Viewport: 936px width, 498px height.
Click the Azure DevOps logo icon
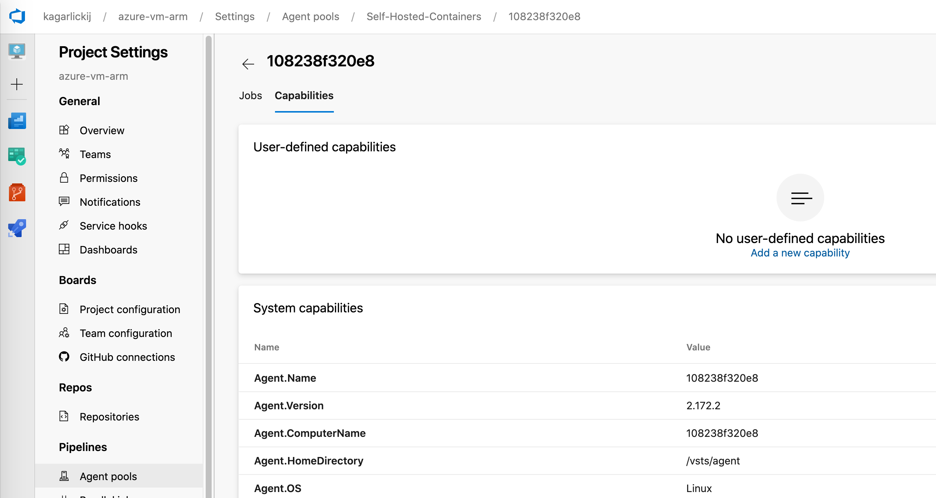coord(17,16)
